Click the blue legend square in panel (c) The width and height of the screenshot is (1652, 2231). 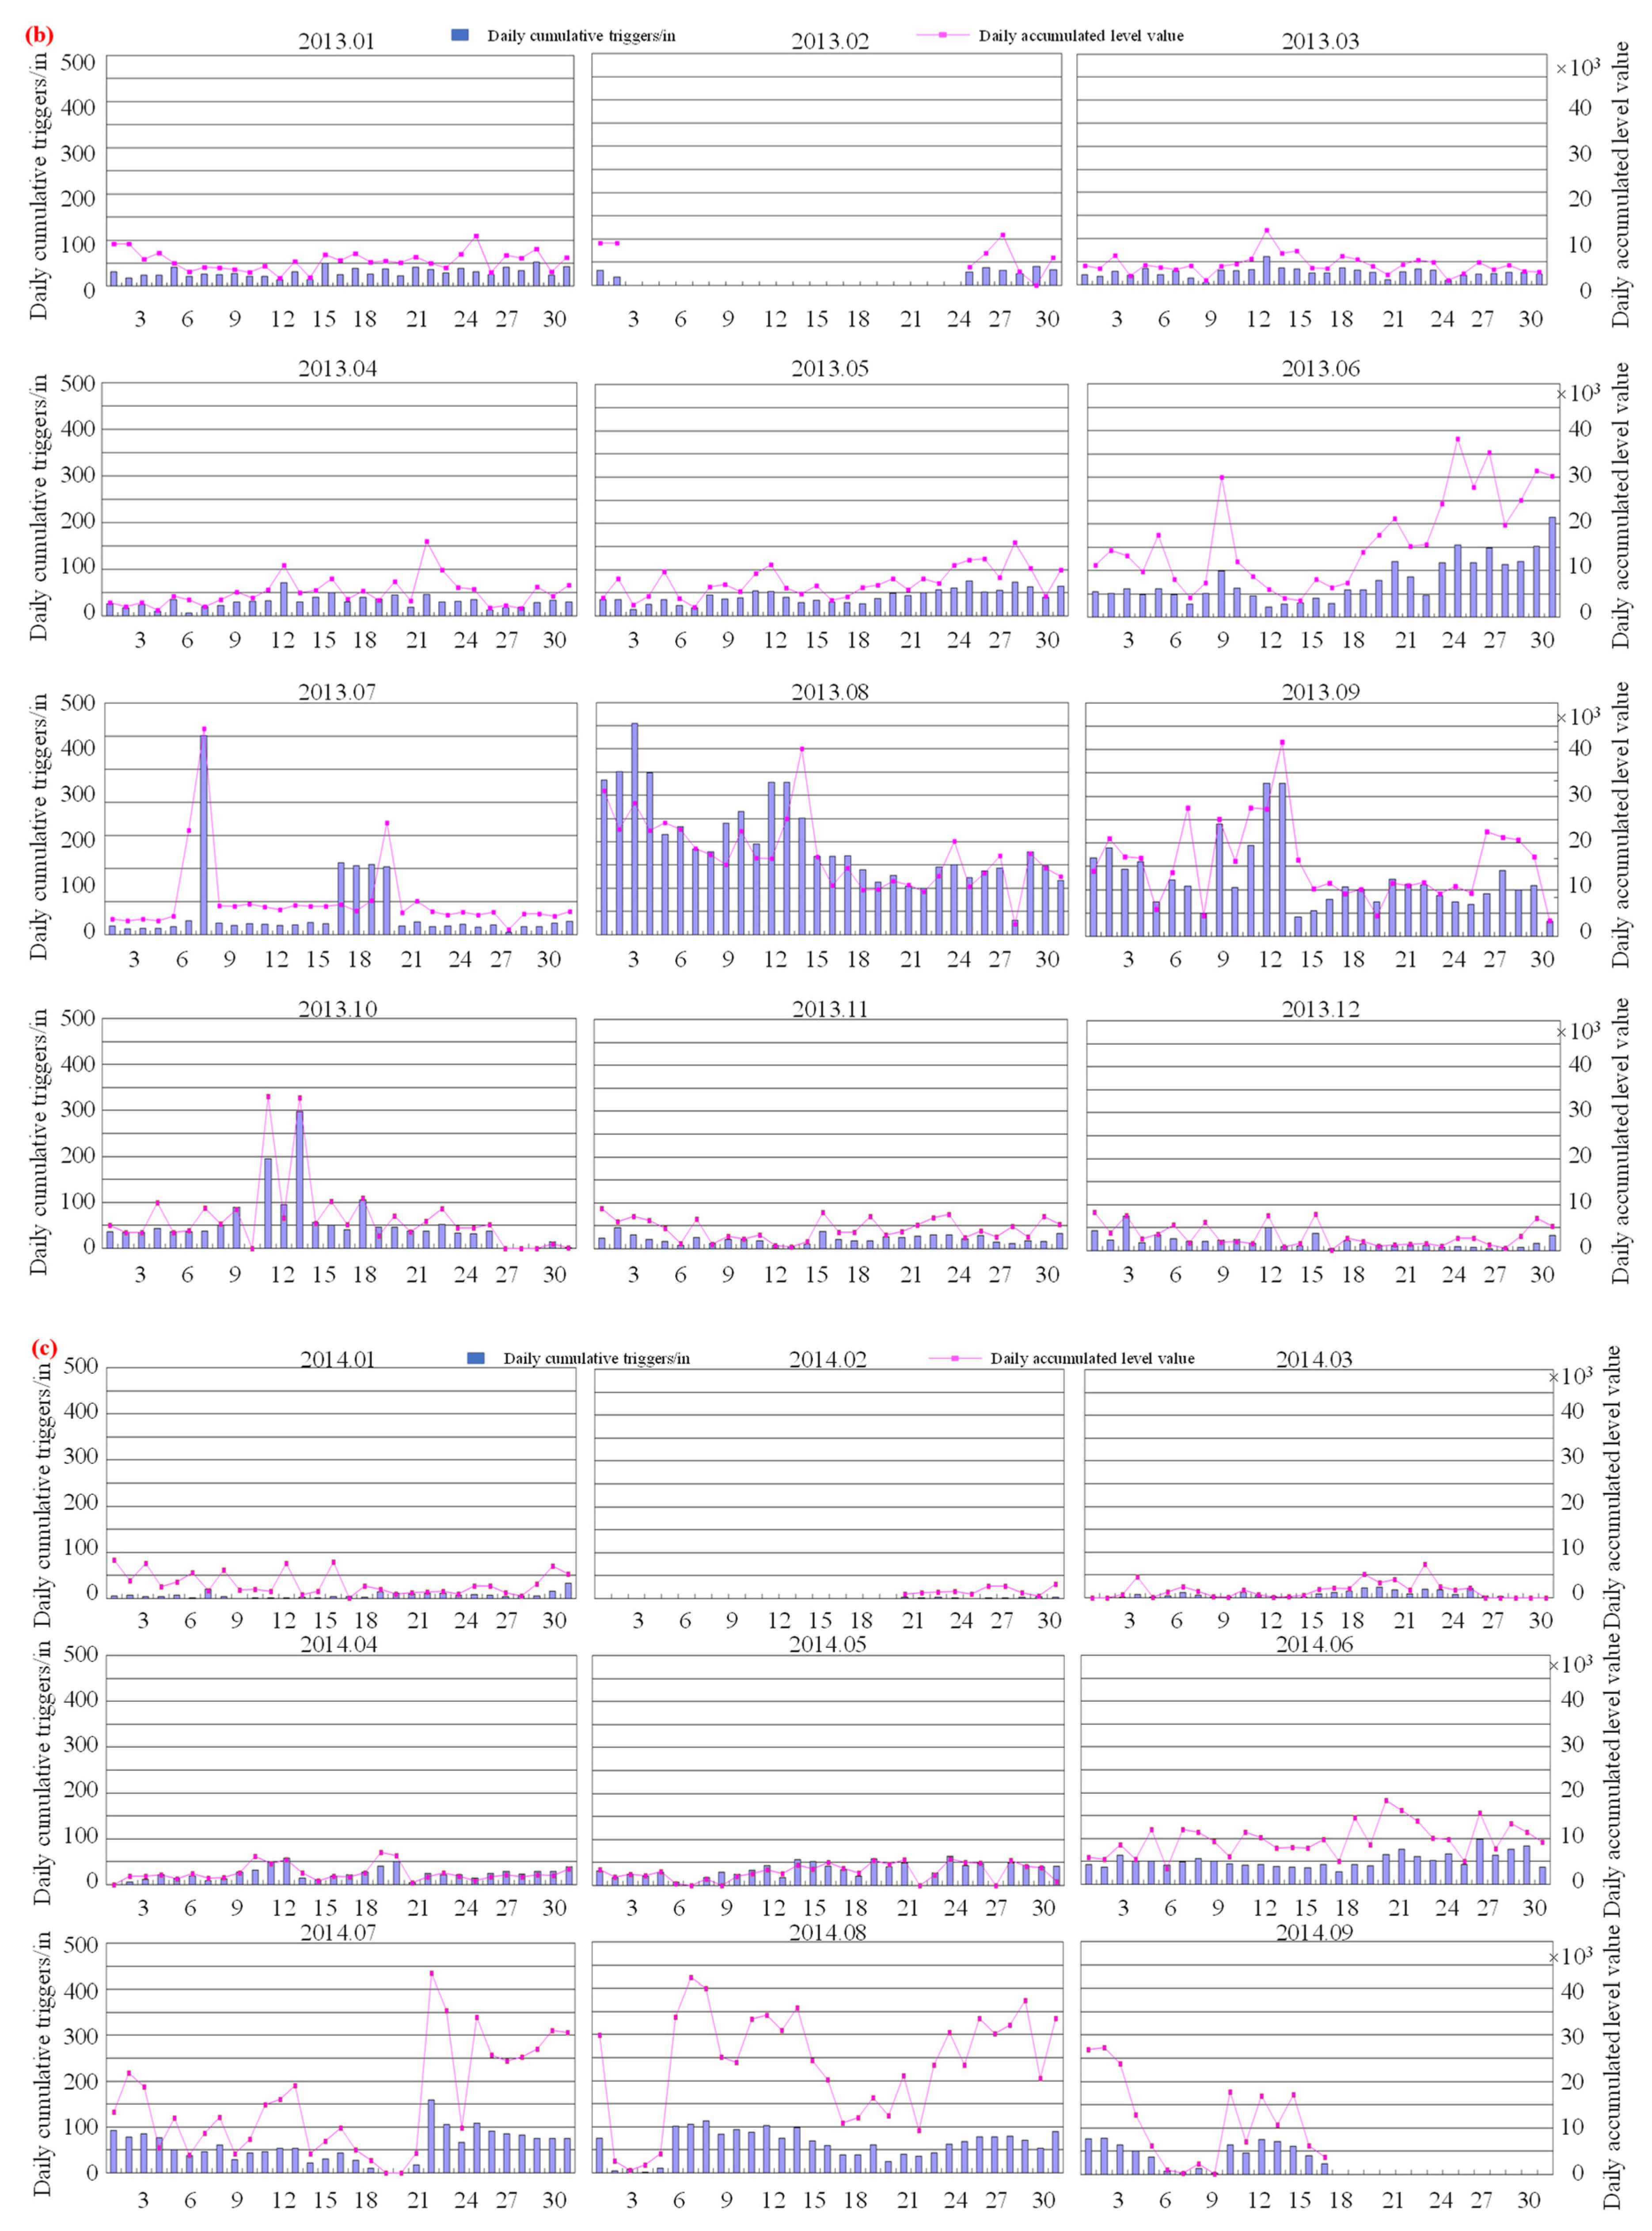[476, 1358]
